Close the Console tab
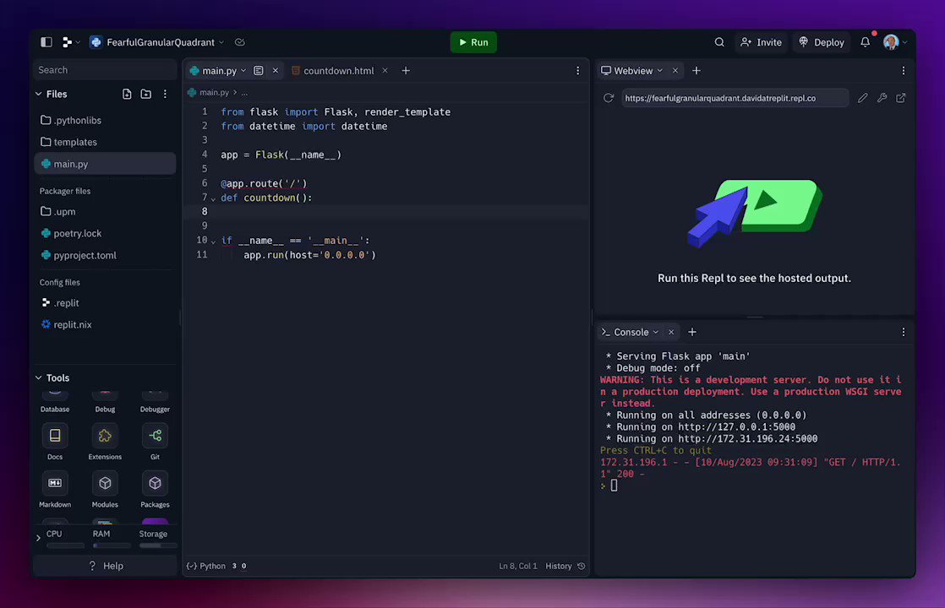 pyautogui.click(x=671, y=332)
